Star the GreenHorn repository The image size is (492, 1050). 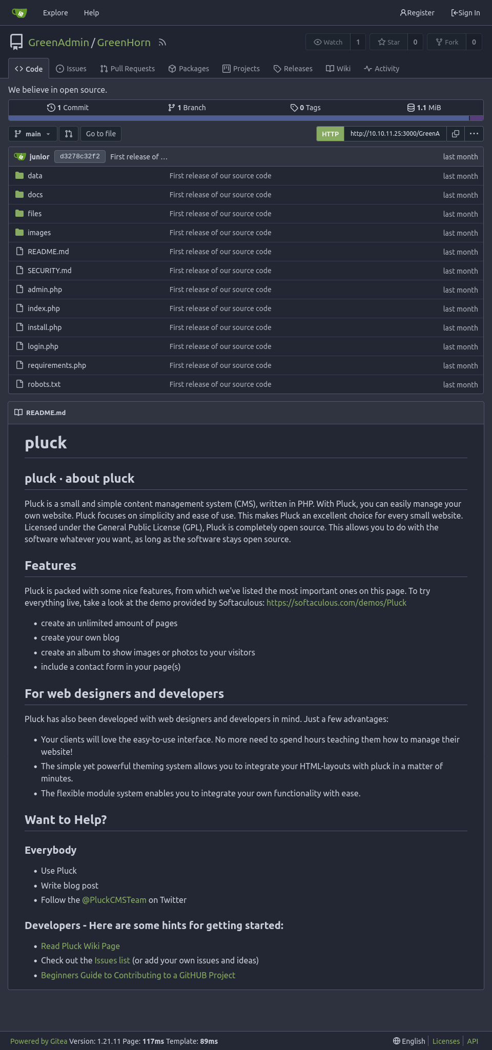coord(389,42)
